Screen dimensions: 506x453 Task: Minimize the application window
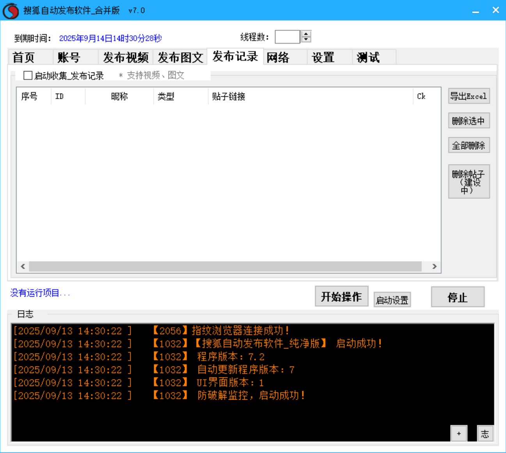pyautogui.click(x=476, y=11)
